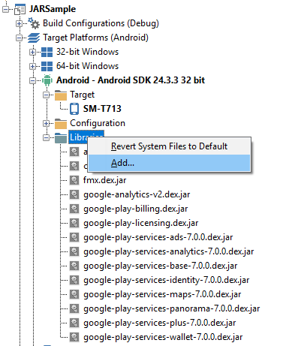Select Revert System Files to Default
The width and height of the screenshot is (292, 346).
coord(170,146)
